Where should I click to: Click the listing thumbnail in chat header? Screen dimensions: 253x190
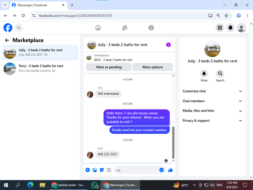tap(92, 45)
